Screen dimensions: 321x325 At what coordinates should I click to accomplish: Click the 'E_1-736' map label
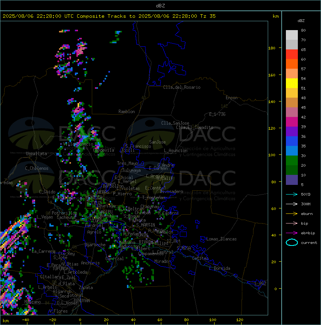coord(217,114)
